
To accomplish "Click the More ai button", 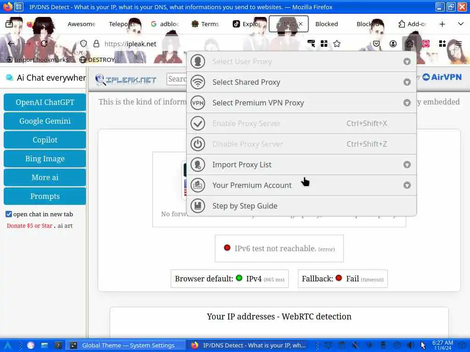I will pyautogui.click(x=45, y=177).
